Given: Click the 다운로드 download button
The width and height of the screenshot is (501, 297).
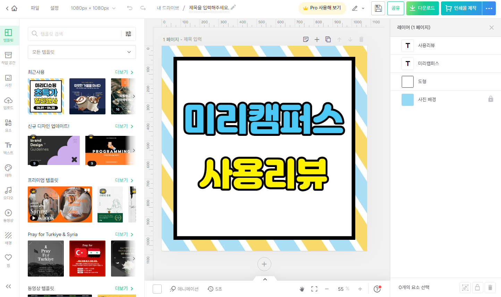Looking at the screenshot, I should pos(423,8).
